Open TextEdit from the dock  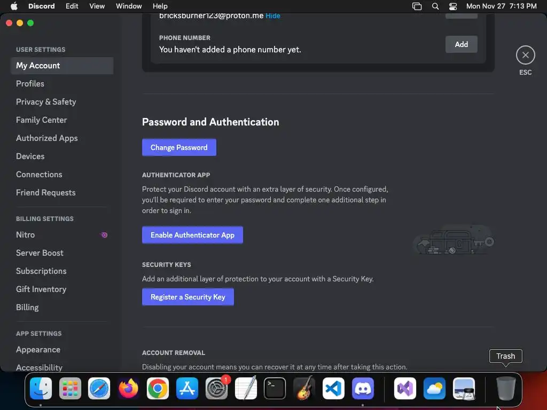[x=246, y=389]
